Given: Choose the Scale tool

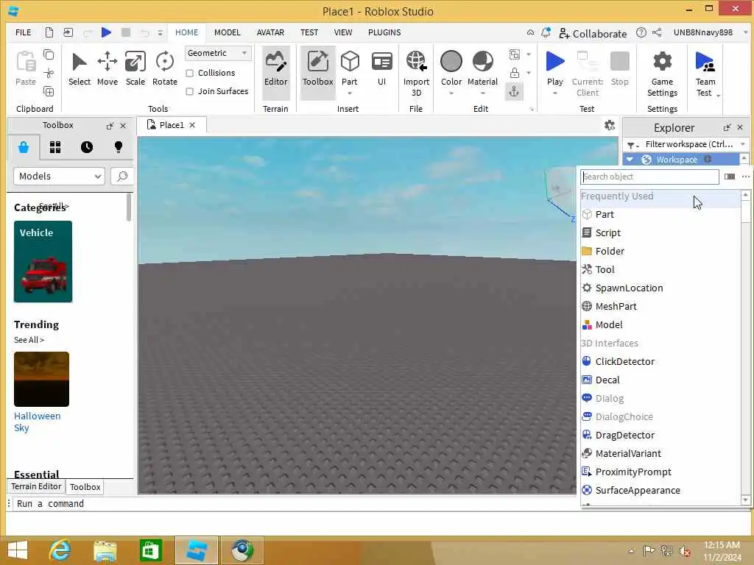Looking at the screenshot, I should point(135,69).
